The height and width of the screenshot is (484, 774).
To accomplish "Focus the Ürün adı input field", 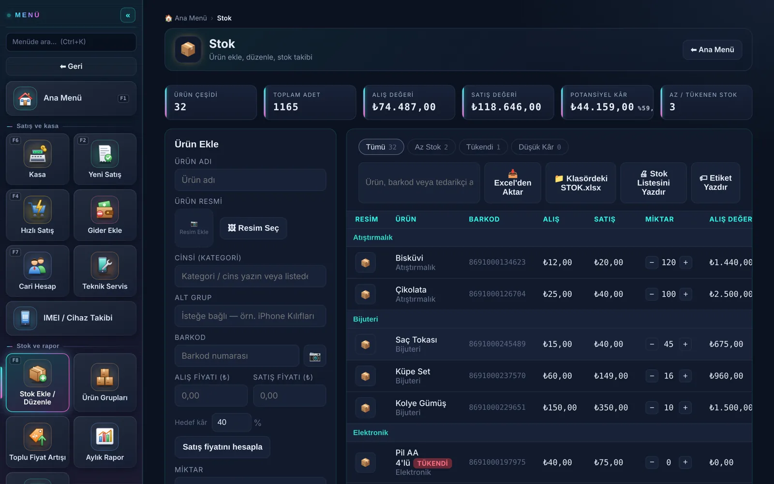I will [251, 180].
